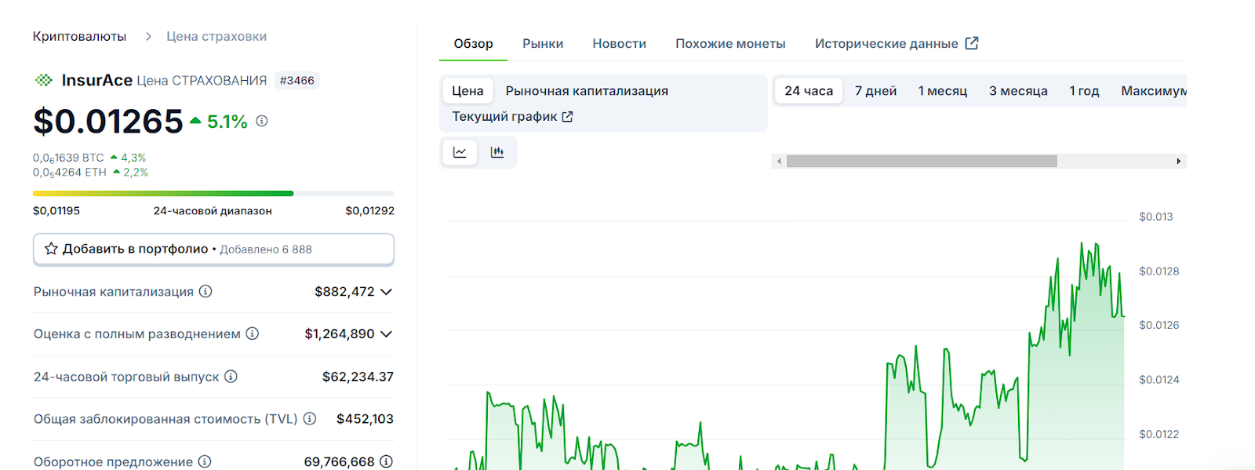Image resolution: width=1255 pixels, height=470 pixels.
Task: Click the $0,01292 range high value
Action: 369,210
